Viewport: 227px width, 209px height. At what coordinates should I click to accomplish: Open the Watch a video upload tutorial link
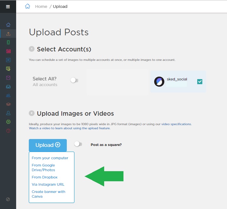pos(69,128)
